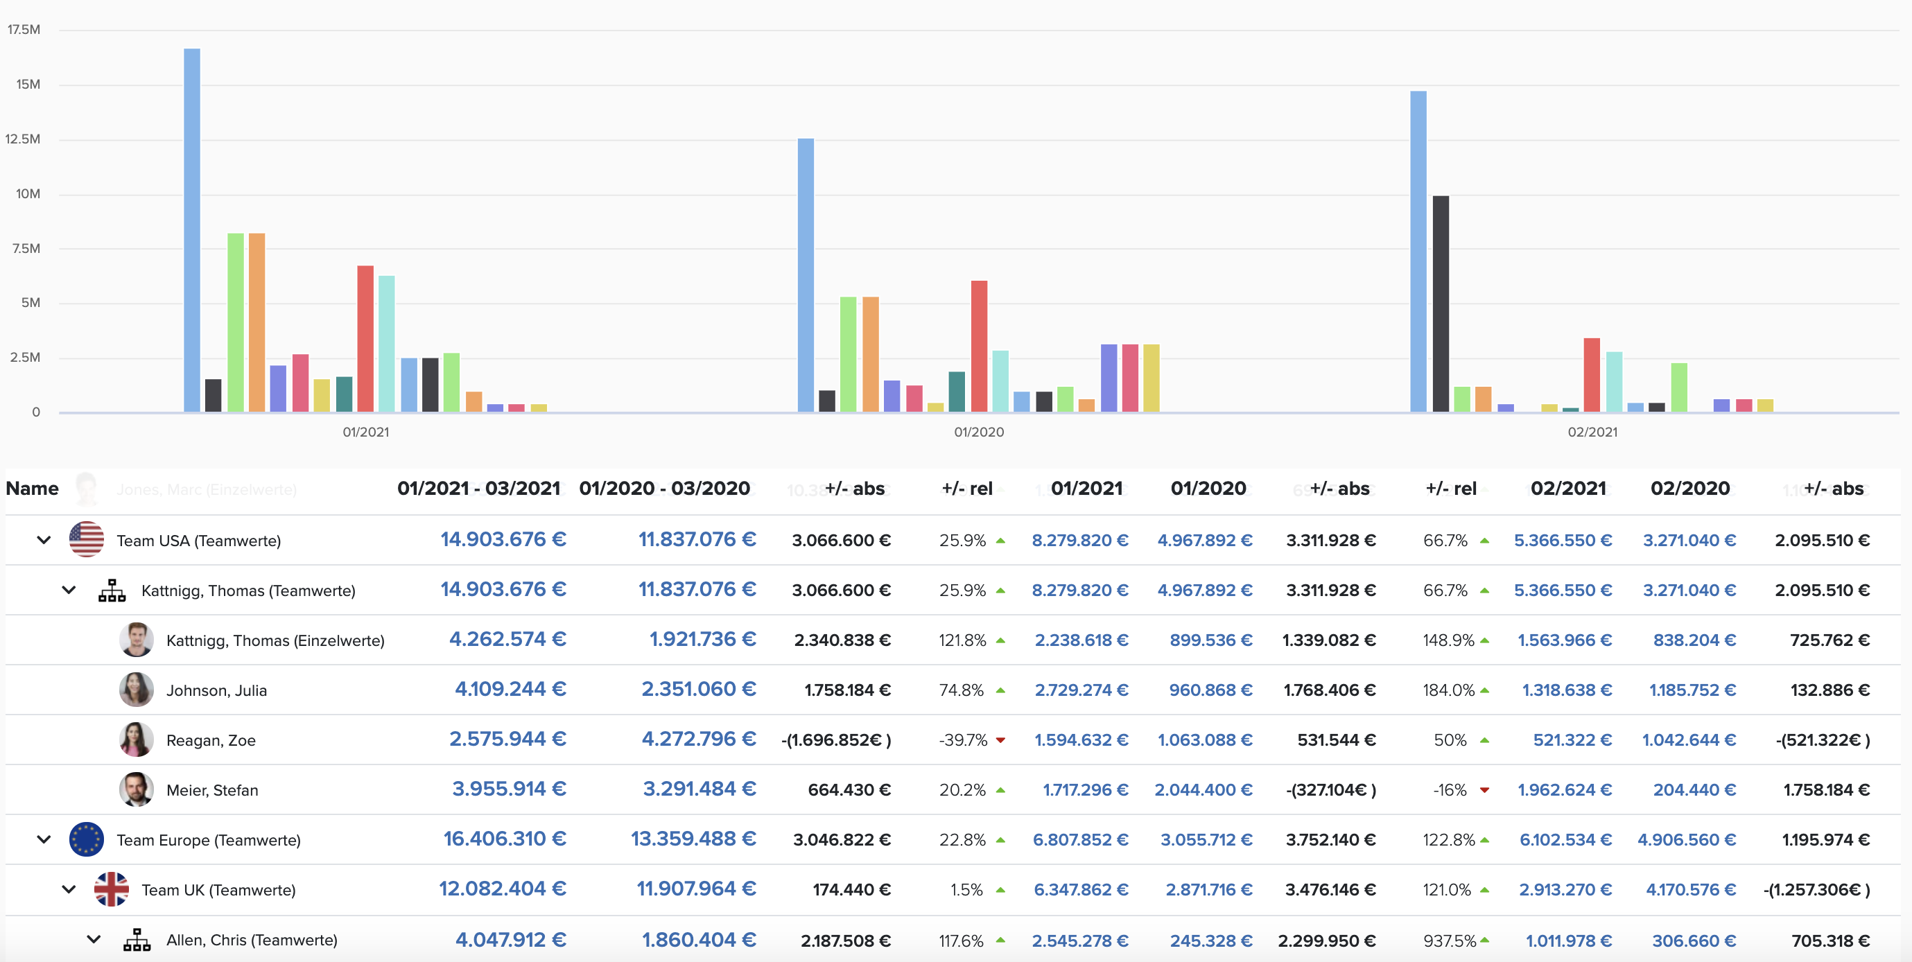The image size is (1912, 962).
Task: Open Julia Johnson's avatar photo
Action: pos(136,690)
